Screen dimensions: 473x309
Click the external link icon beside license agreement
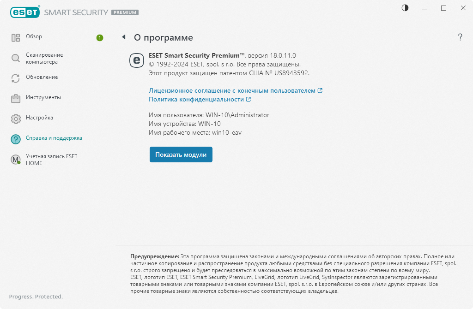(319, 90)
